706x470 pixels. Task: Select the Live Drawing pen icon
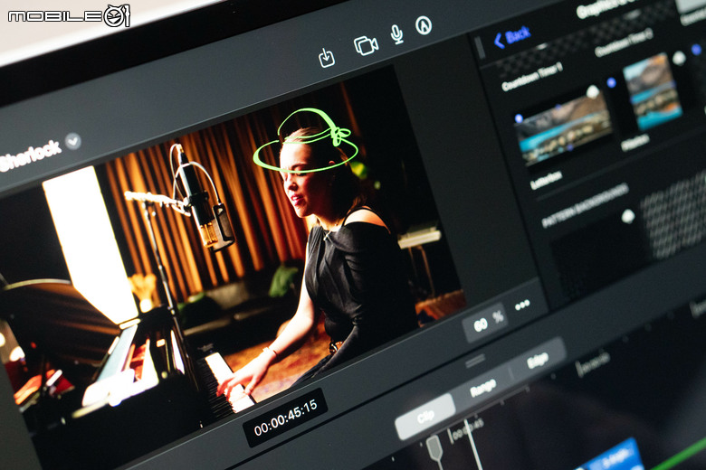(424, 25)
